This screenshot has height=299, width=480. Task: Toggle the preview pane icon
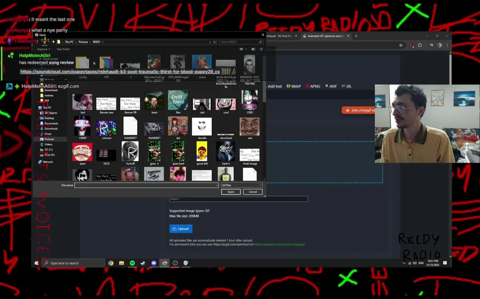(253, 49)
